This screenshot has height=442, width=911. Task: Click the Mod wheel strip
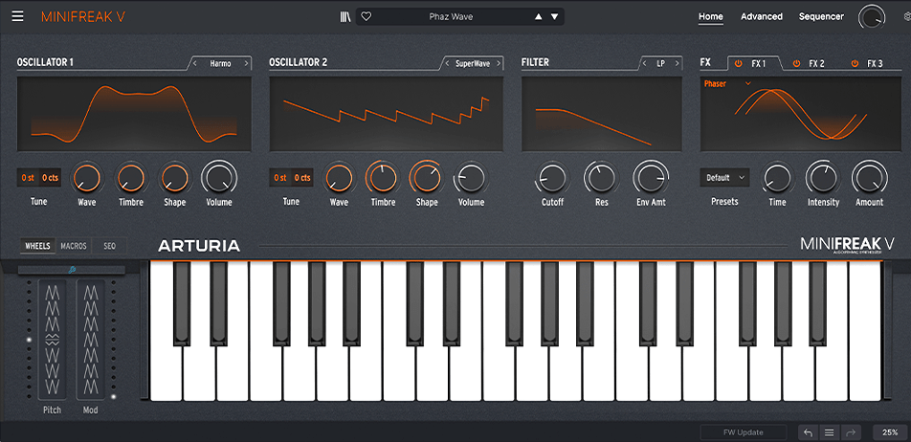point(91,340)
